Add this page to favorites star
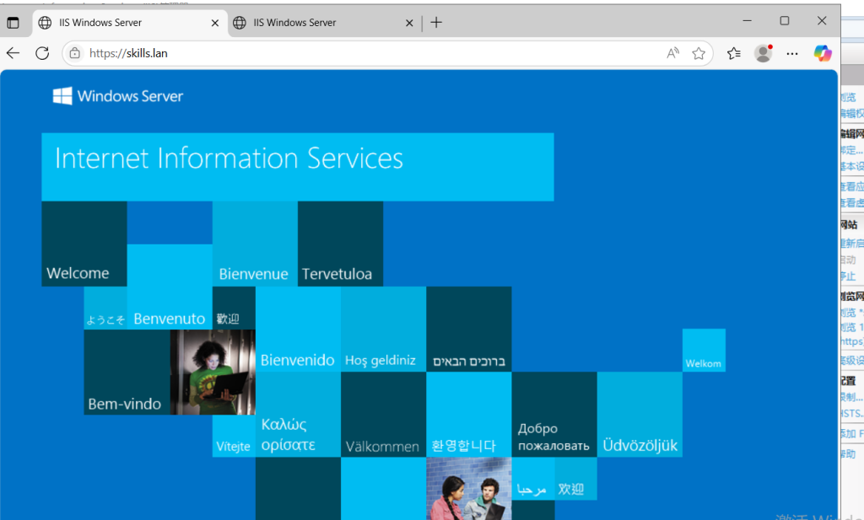The width and height of the screenshot is (864, 520). (x=699, y=53)
